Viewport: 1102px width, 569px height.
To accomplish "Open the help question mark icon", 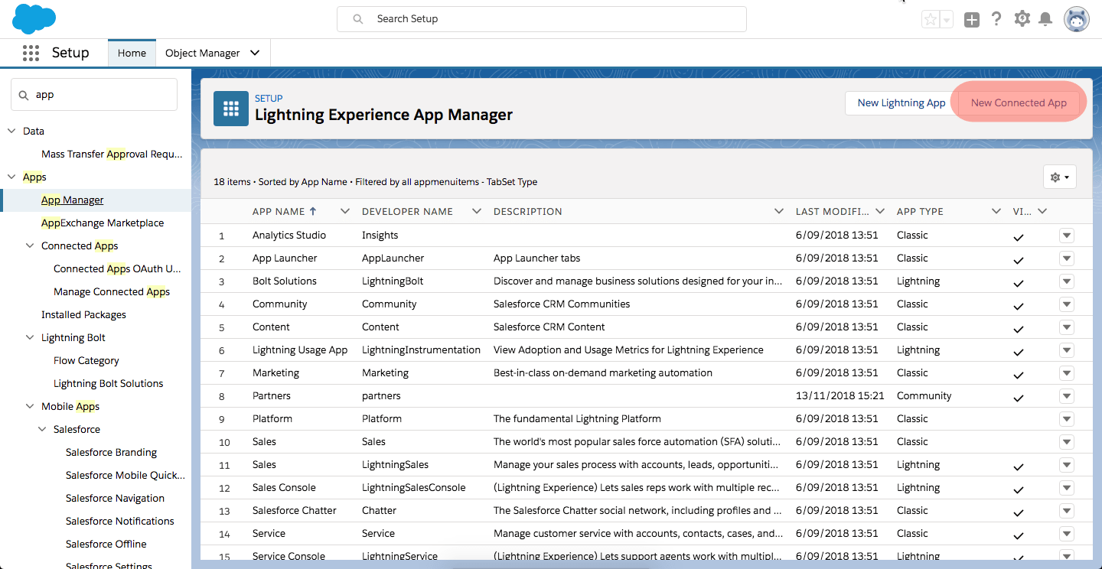I will click(996, 18).
